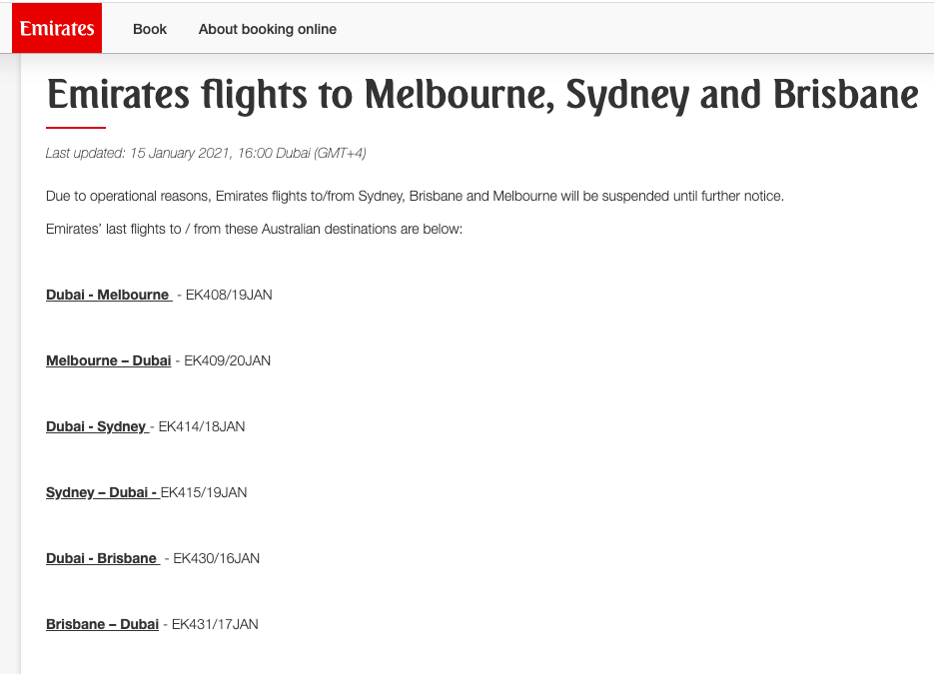Screen dimensions: 934x674
Task: Click the EK414/18JAN flight code
Action: (202, 427)
